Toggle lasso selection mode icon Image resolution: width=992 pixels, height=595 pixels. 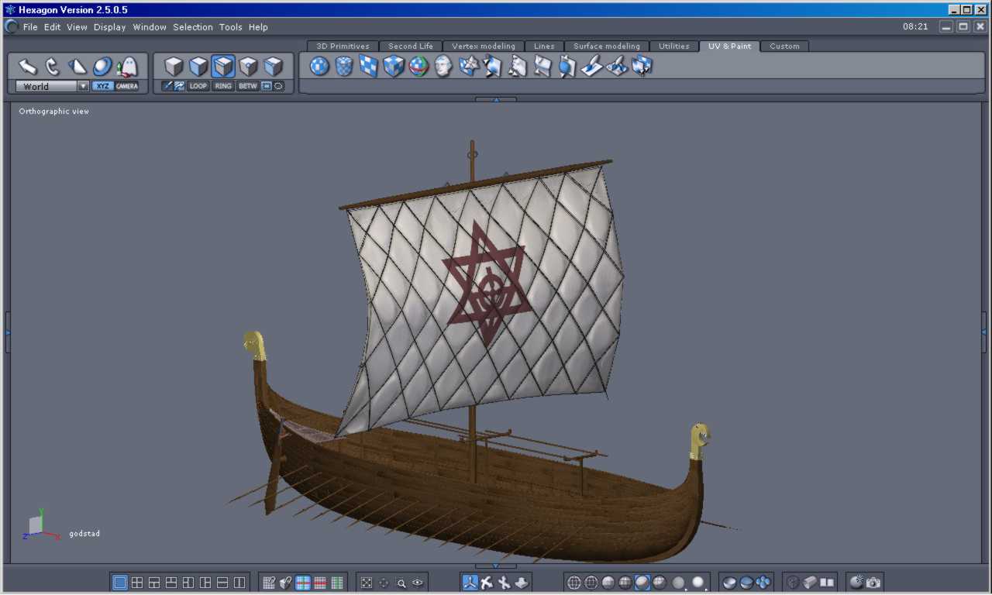coord(279,86)
